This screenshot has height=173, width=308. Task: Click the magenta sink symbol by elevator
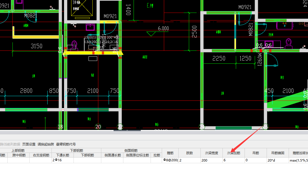[x=90, y=27]
